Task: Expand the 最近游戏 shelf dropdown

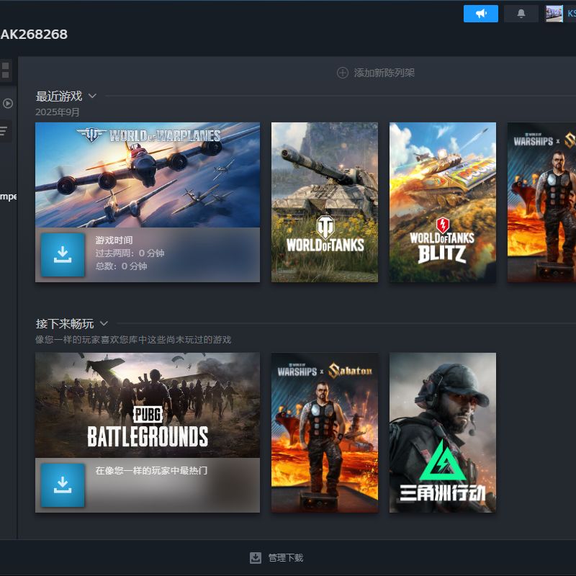Action: (x=92, y=96)
